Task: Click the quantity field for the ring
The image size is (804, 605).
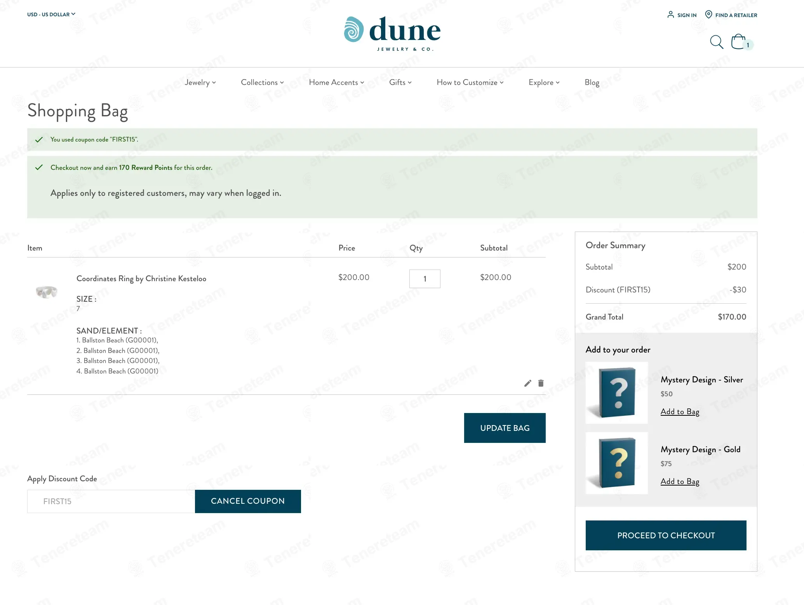Action: point(425,279)
